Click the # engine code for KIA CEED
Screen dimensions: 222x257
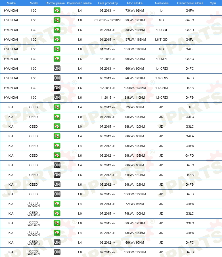click(x=190, y=107)
